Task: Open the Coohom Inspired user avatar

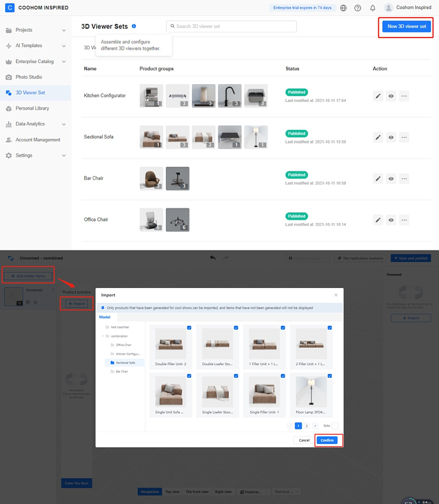Action: [x=389, y=8]
